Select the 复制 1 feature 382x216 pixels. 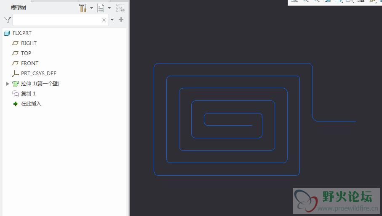point(28,94)
